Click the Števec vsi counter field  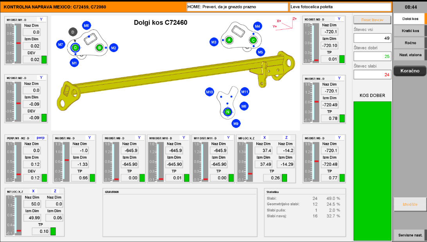pos(372,38)
